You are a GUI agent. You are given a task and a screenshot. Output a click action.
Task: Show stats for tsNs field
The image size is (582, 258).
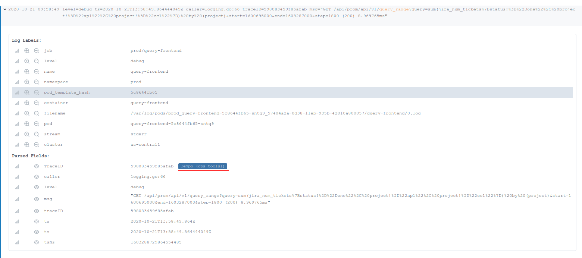click(x=17, y=242)
